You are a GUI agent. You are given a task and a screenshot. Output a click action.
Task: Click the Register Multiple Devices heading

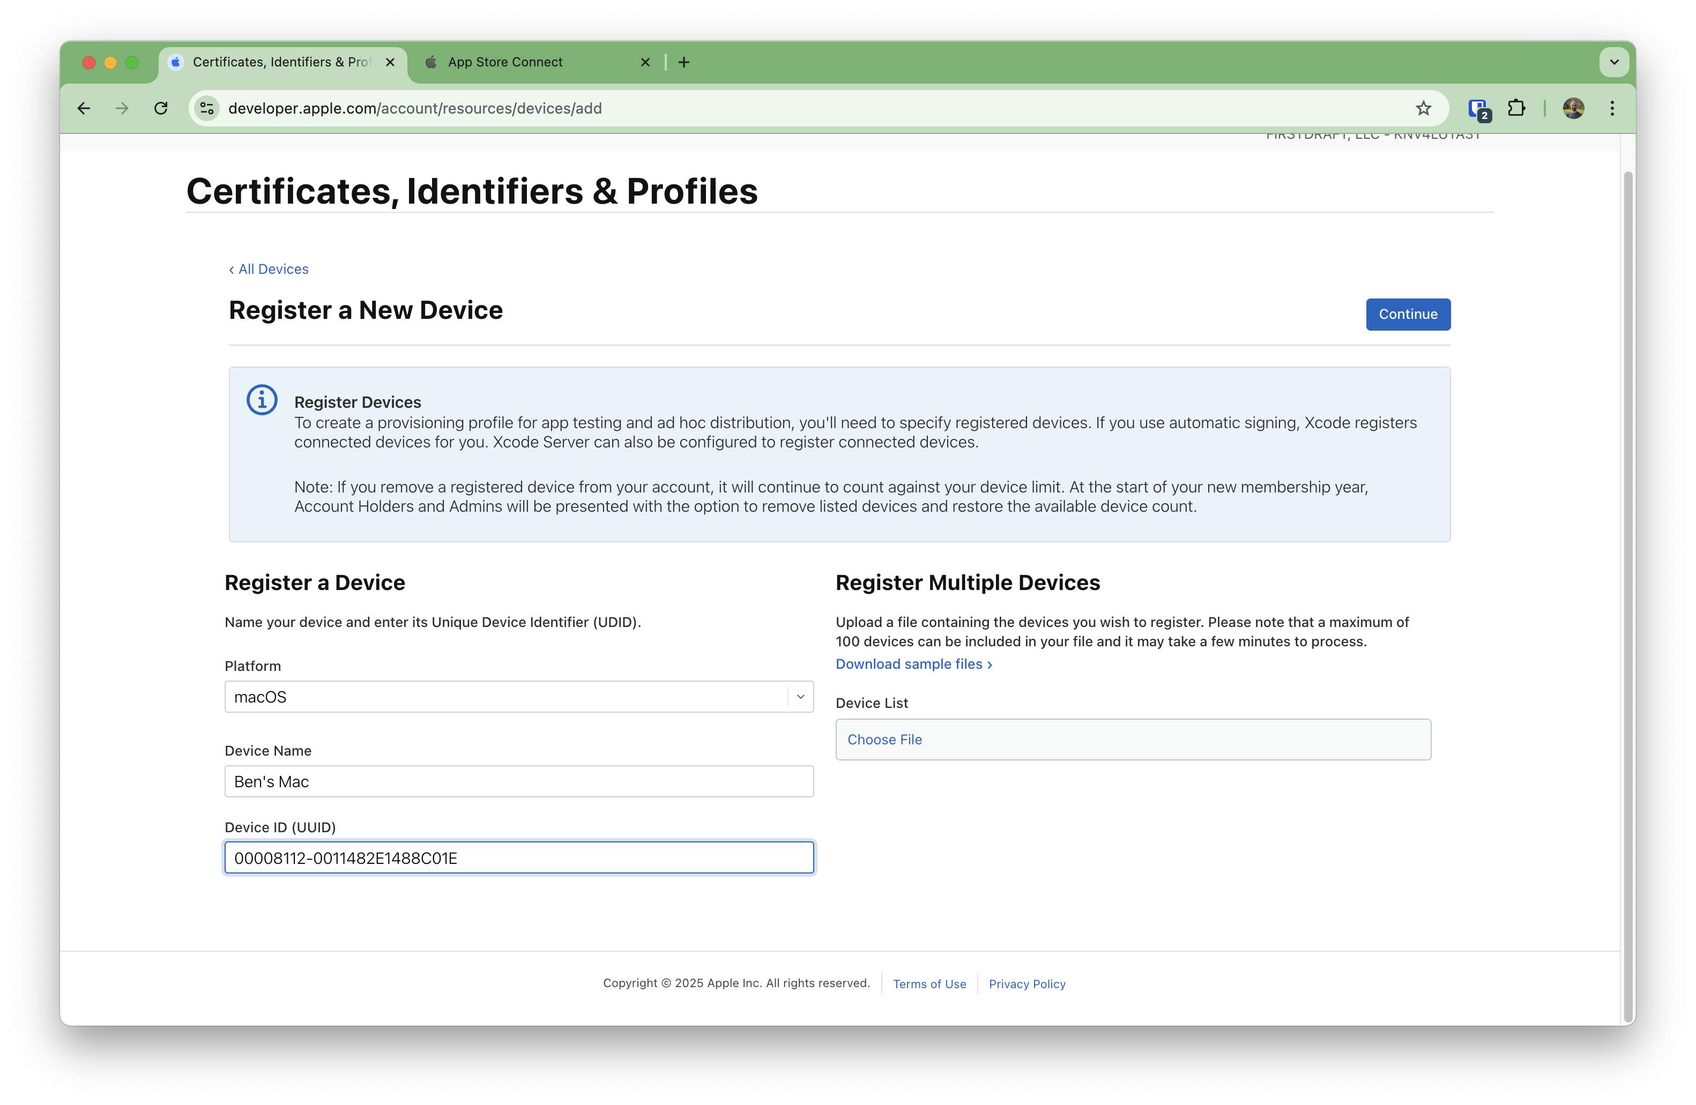[968, 583]
